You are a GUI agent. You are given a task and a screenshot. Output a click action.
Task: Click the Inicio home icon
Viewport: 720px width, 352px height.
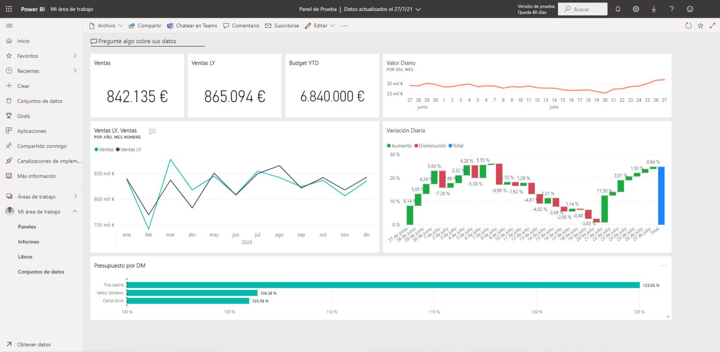[x=9, y=41]
